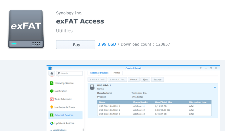This screenshot has width=225, height=131.
Task: Select the Synology Inc. developer name
Action: point(69,13)
